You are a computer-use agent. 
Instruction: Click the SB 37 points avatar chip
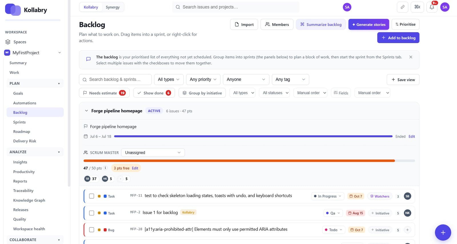pyautogui.click(x=91, y=179)
